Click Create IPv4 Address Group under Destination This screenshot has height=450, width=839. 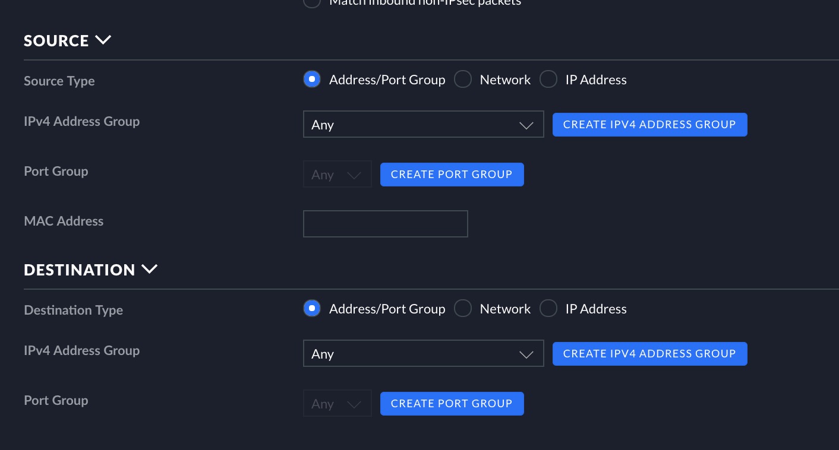click(x=650, y=354)
